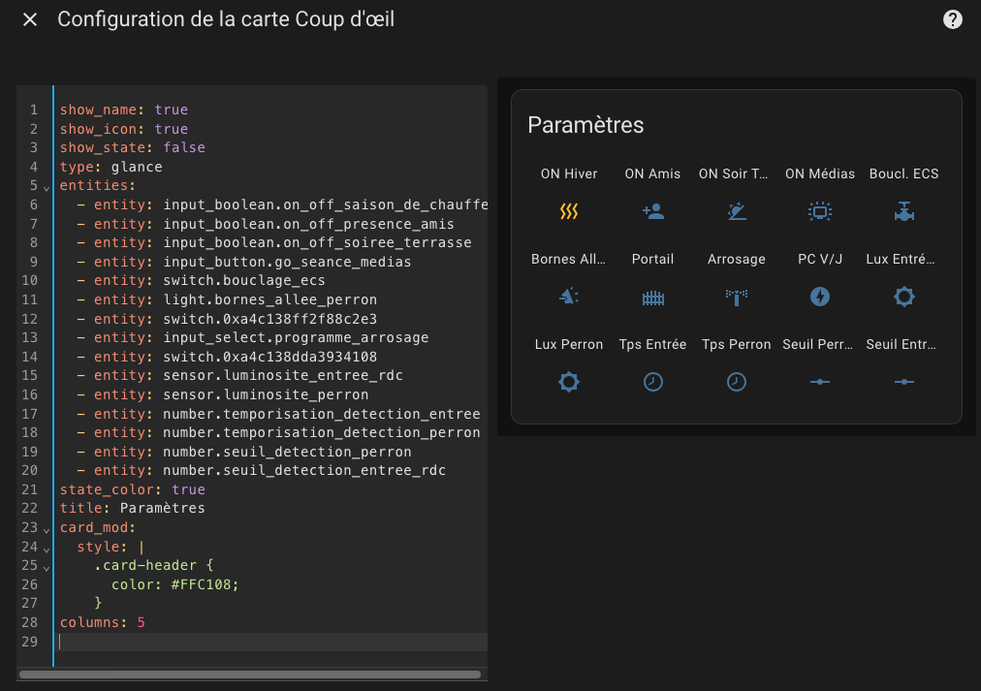Click the horizontal scrollbar of code editor
This screenshot has width=981, height=691.
[x=250, y=675]
